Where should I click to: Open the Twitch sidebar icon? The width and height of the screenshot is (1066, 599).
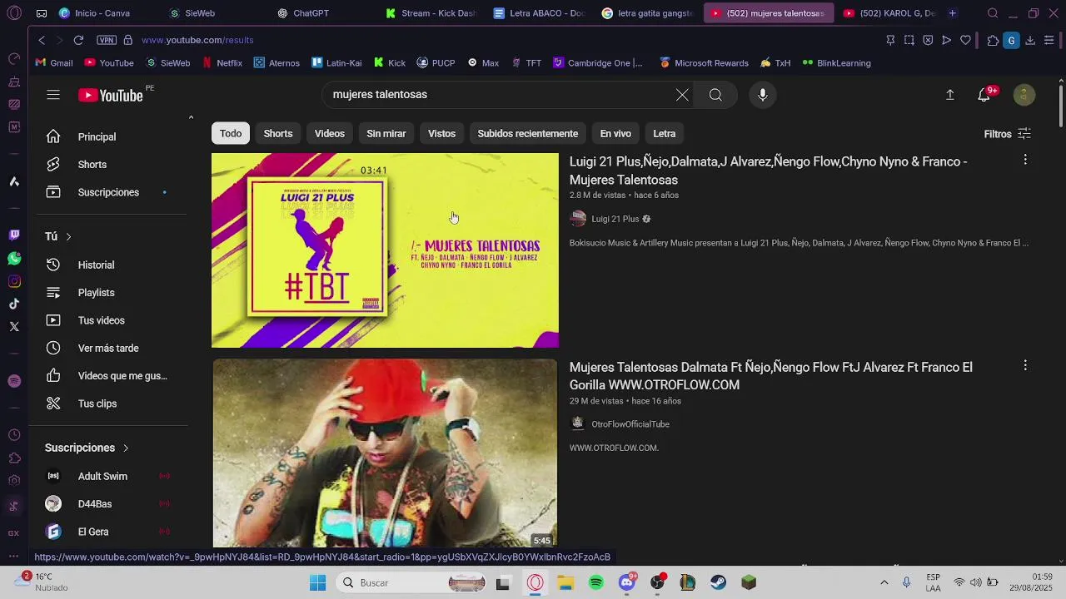14,235
